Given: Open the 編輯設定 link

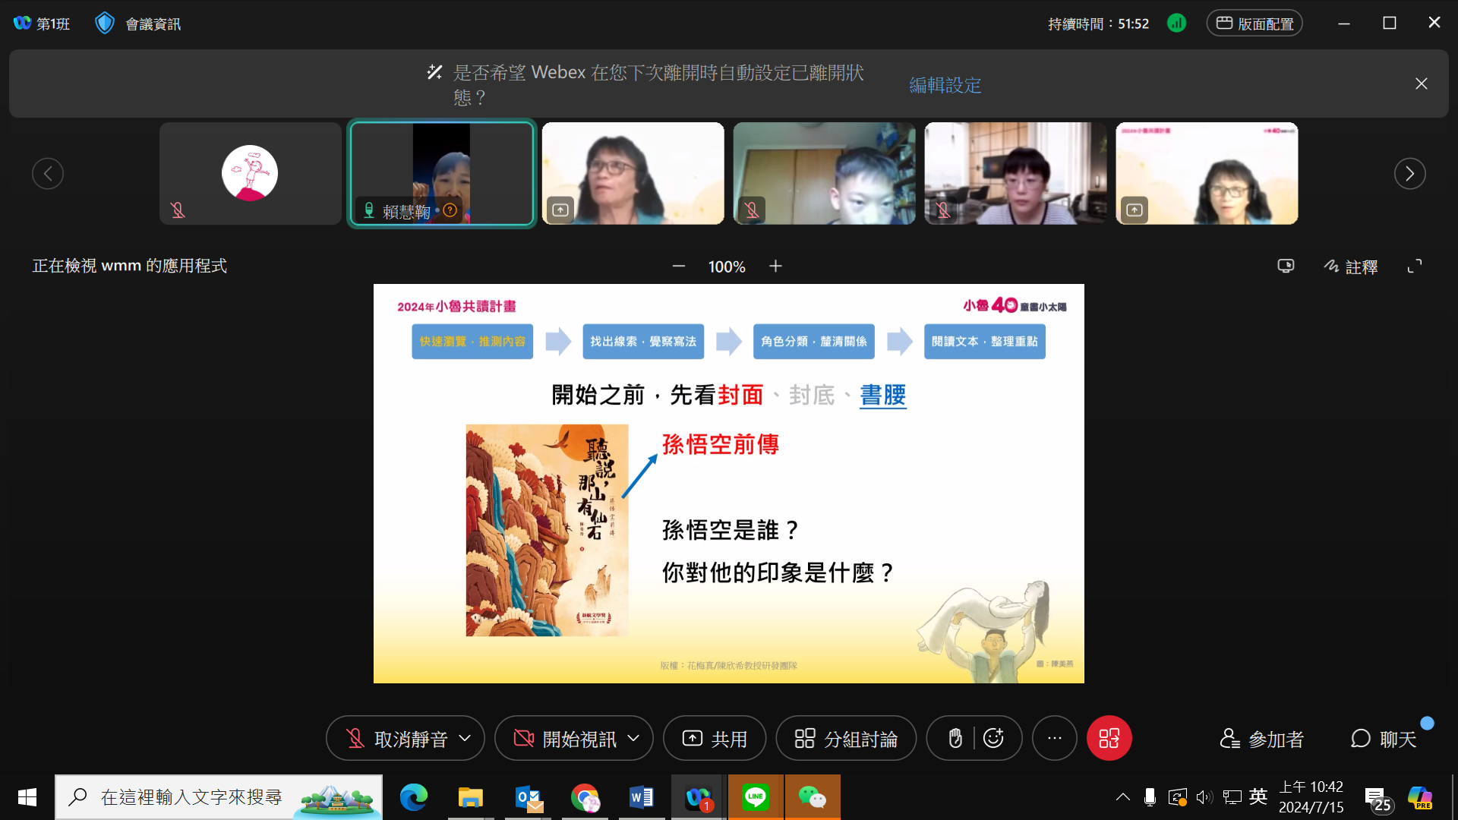Looking at the screenshot, I should pyautogui.click(x=945, y=85).
